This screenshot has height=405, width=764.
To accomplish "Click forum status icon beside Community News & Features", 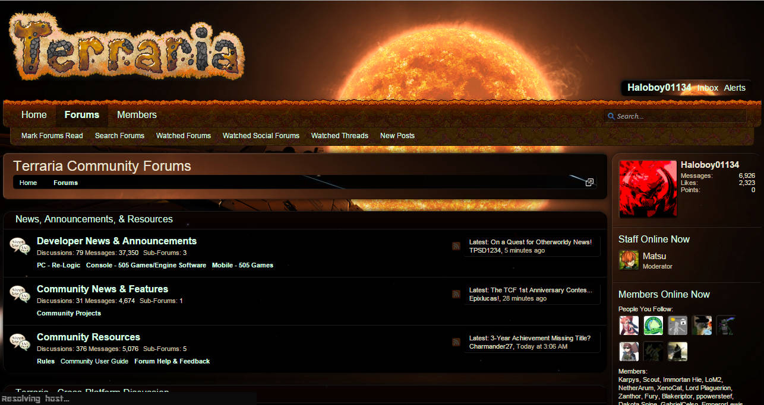I will pyautogui.click(x=20, y=294).
